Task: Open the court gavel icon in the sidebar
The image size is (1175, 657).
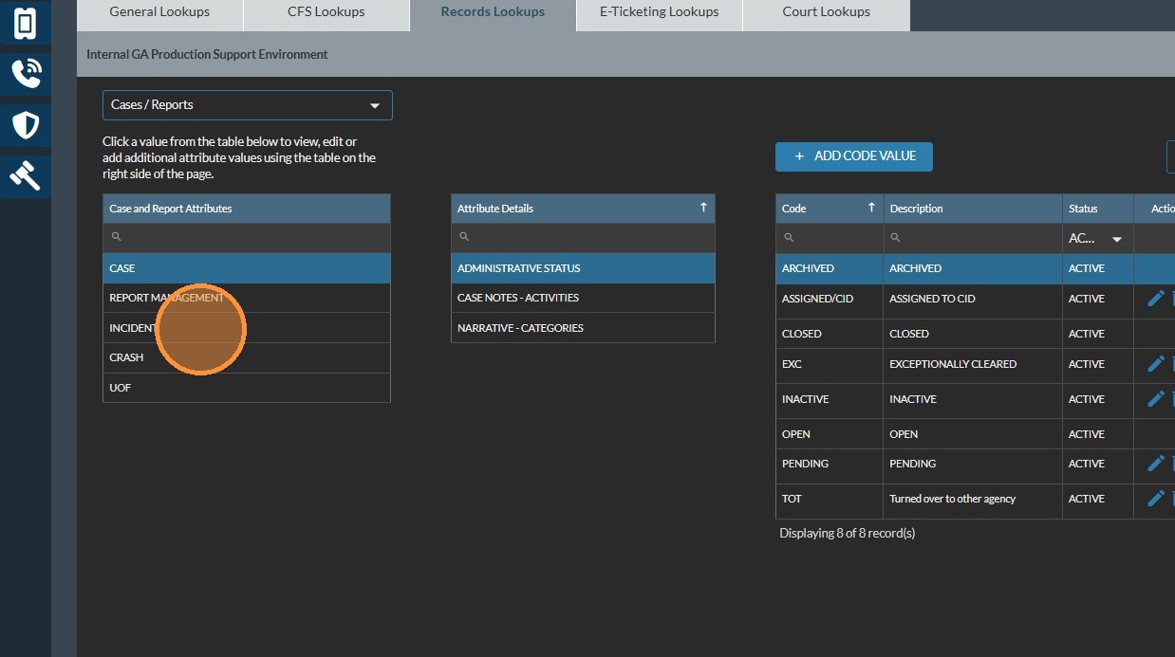Action: click(x=25, y=175)
